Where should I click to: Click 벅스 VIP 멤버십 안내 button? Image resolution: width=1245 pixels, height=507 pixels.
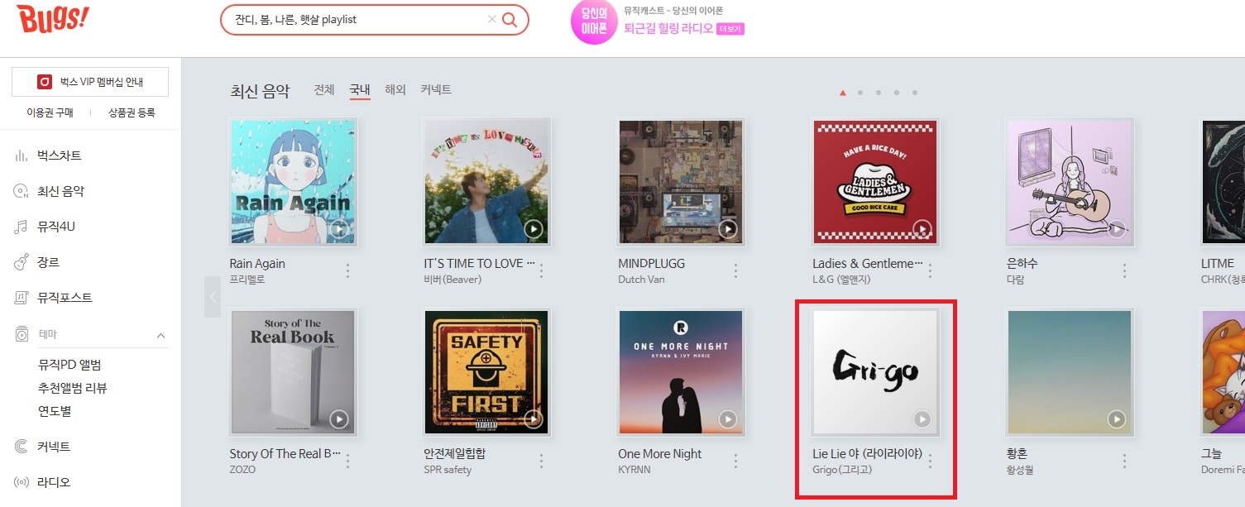90,82
